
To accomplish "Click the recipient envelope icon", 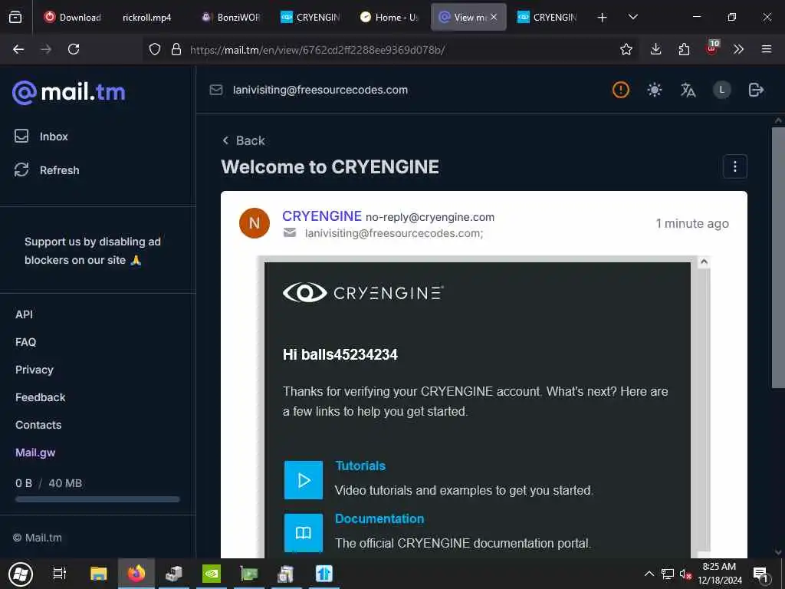I will tap(290, 232).
